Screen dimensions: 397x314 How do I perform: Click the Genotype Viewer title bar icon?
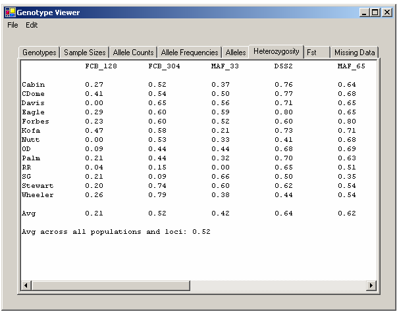[10, 12]
